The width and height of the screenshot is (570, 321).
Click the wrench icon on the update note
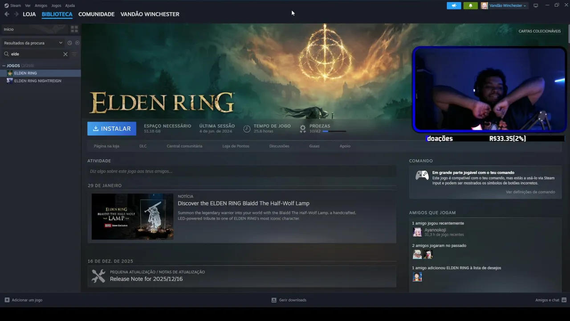click(x=98, y=276)
